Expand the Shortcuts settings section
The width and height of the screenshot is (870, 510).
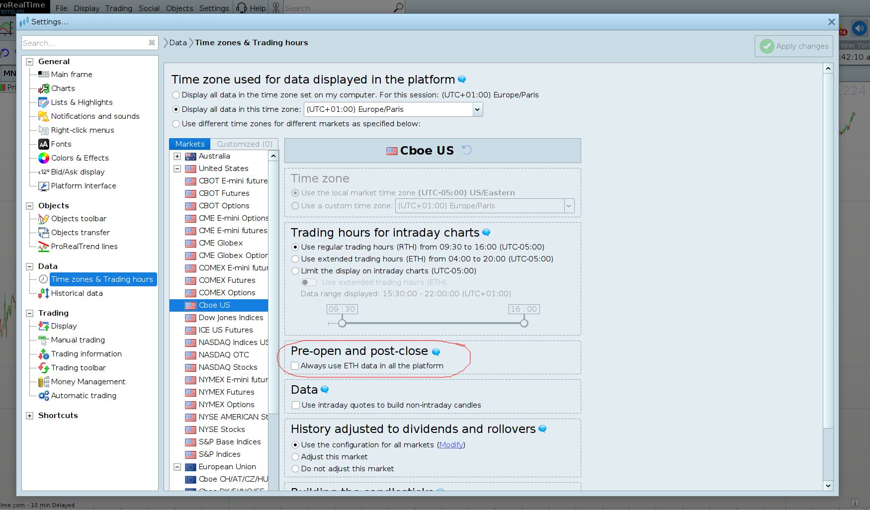29,416
